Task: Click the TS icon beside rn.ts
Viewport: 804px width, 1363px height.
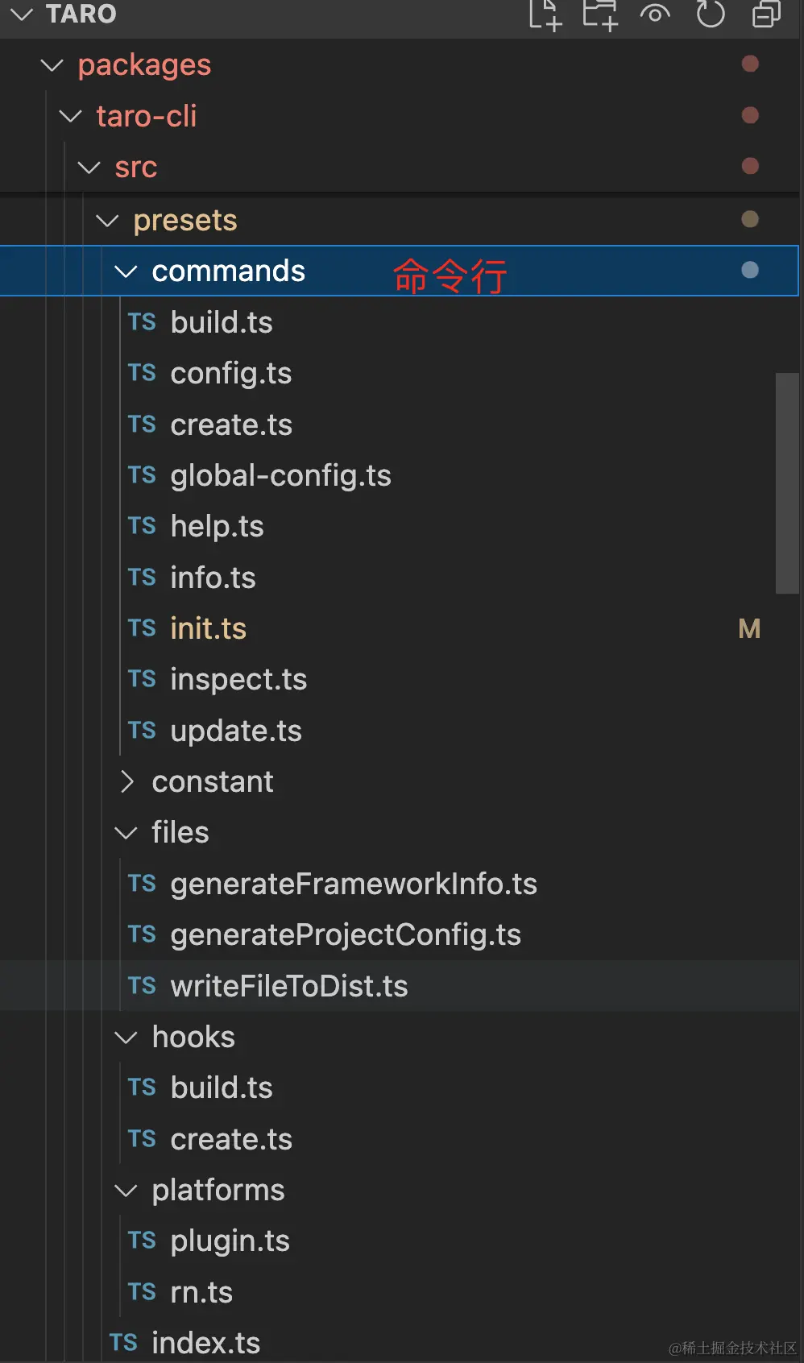Action: 142,1292
